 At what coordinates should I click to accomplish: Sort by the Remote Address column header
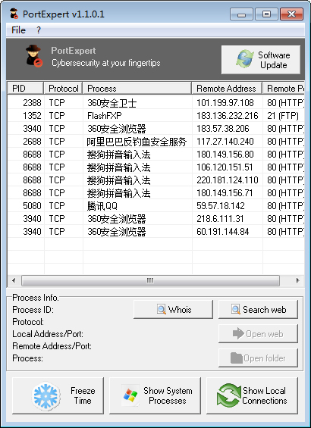(227, 89)
